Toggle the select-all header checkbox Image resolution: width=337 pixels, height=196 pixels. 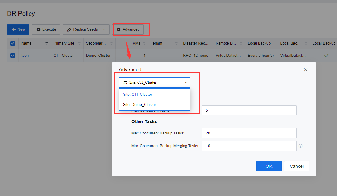click(13, 43)
